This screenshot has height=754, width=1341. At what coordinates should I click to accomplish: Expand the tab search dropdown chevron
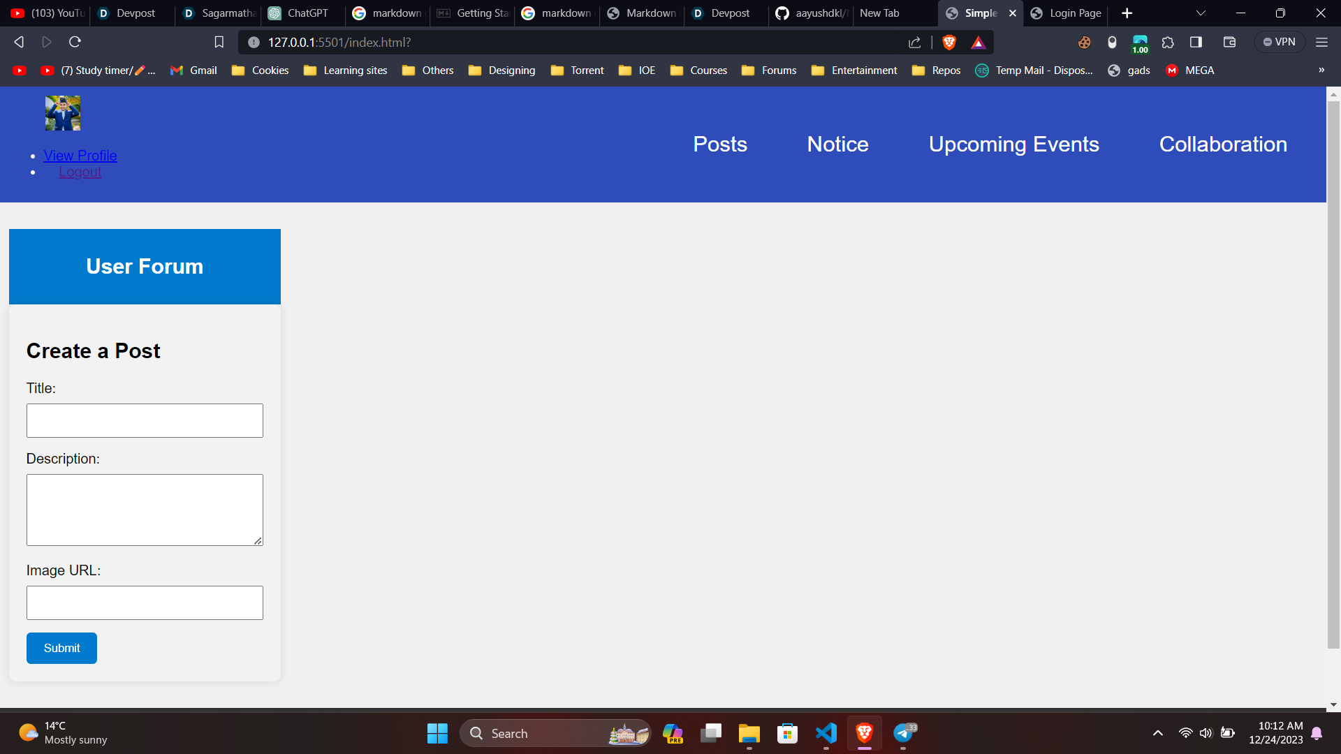(1201, 13)
